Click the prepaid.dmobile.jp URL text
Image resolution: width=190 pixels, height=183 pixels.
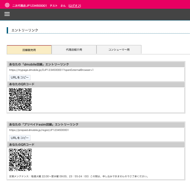click(39, 130)
